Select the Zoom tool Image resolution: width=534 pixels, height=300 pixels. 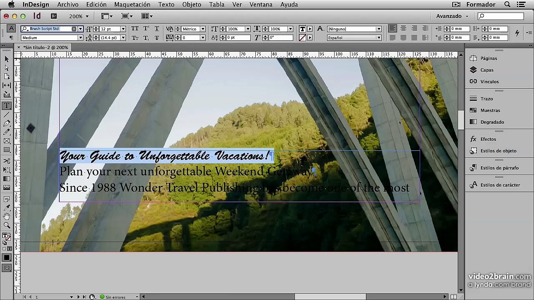7,225
